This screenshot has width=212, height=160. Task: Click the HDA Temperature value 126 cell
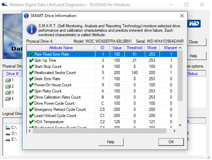coord(117,122)
